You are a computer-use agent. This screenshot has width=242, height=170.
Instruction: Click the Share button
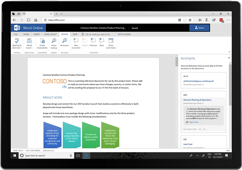click(x=200, y=28)
